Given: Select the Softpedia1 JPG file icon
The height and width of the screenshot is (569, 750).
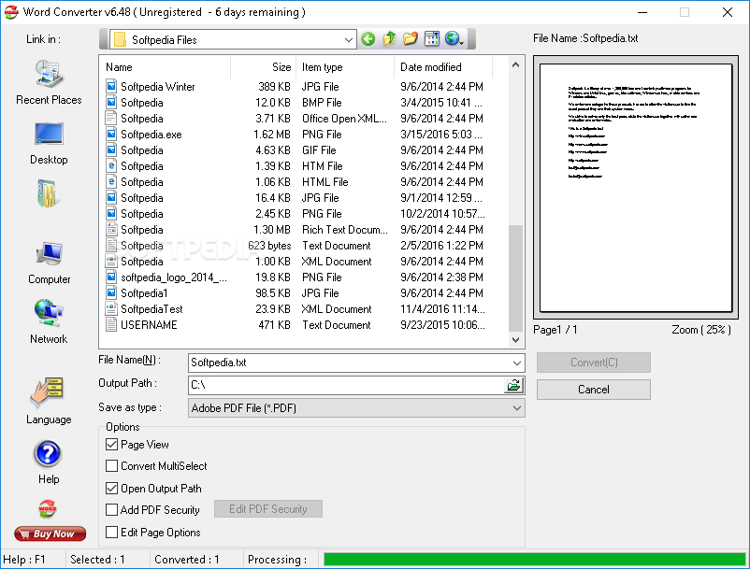Looking at the screenshot, I should pyautogui.click(x=111, y=292).
